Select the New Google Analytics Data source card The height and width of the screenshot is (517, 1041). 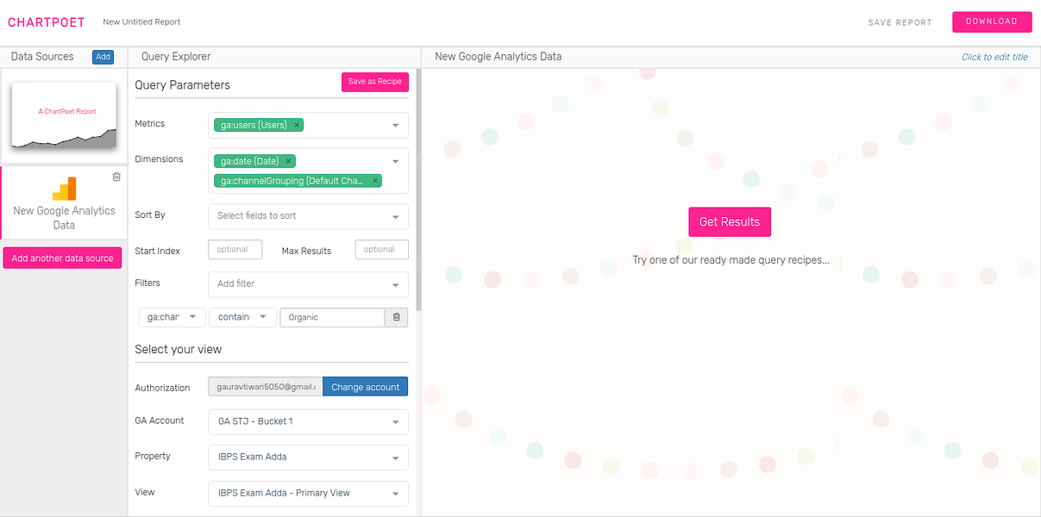coord(64,203)
